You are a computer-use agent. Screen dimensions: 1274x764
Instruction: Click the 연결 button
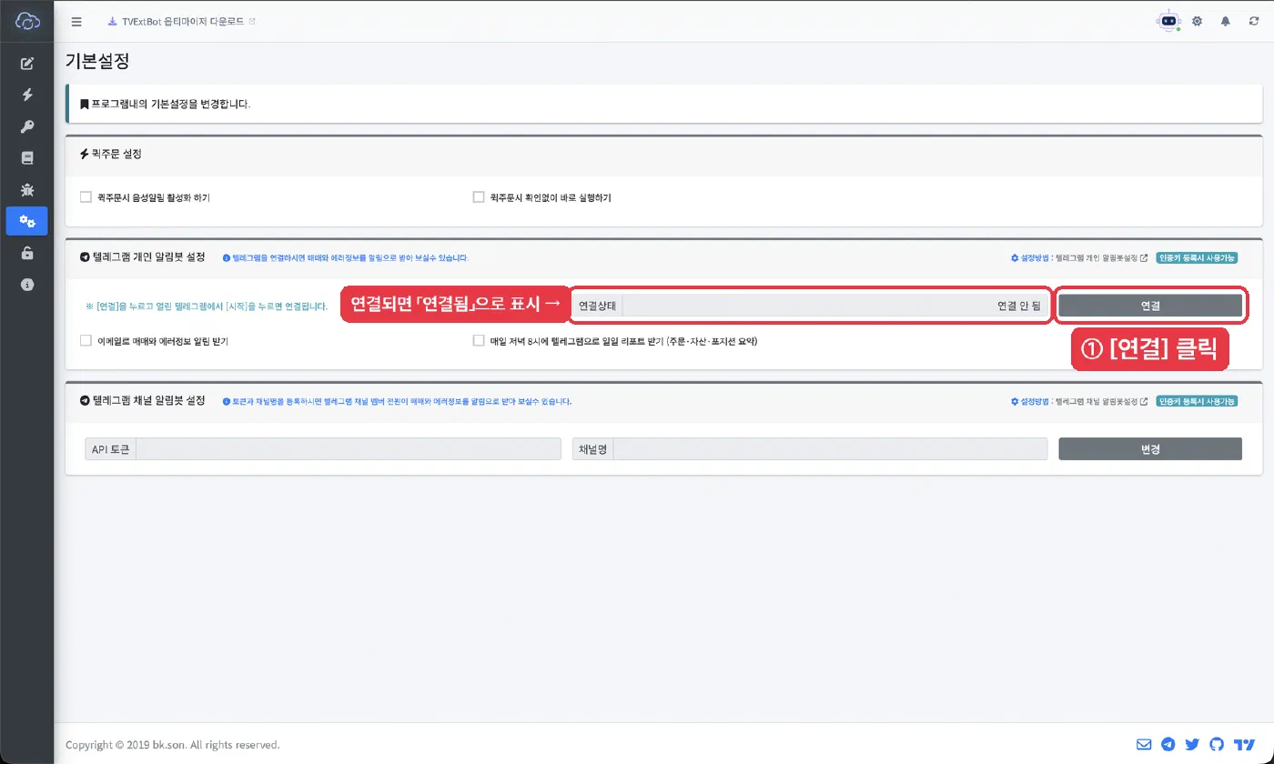1150,306
